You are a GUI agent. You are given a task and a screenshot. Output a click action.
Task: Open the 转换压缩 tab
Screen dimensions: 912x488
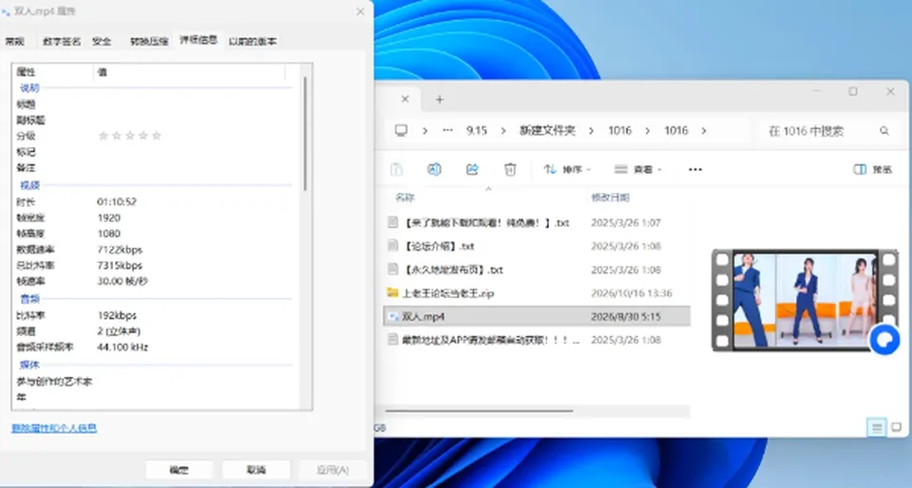pyautogui.click(x=149, y=41)
